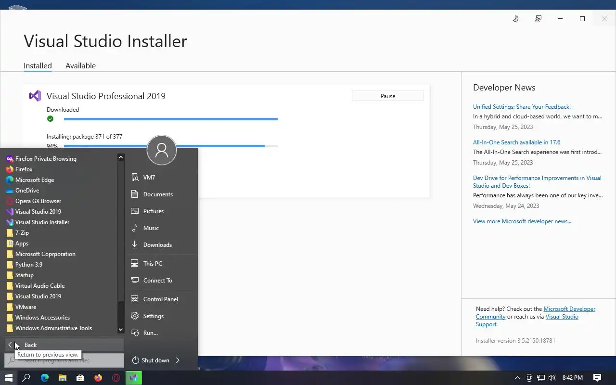Open Opera GX from the taskbar
Screen dimensions: 616x385
pos(116,378)
